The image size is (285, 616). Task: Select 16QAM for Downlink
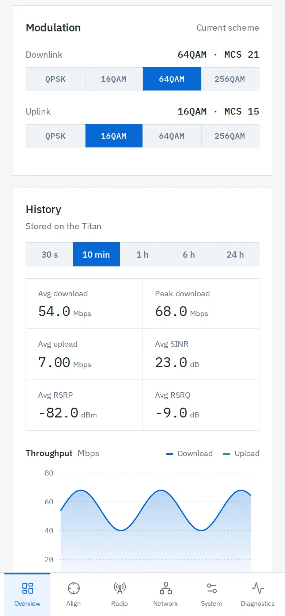click(x=114, y=79)
